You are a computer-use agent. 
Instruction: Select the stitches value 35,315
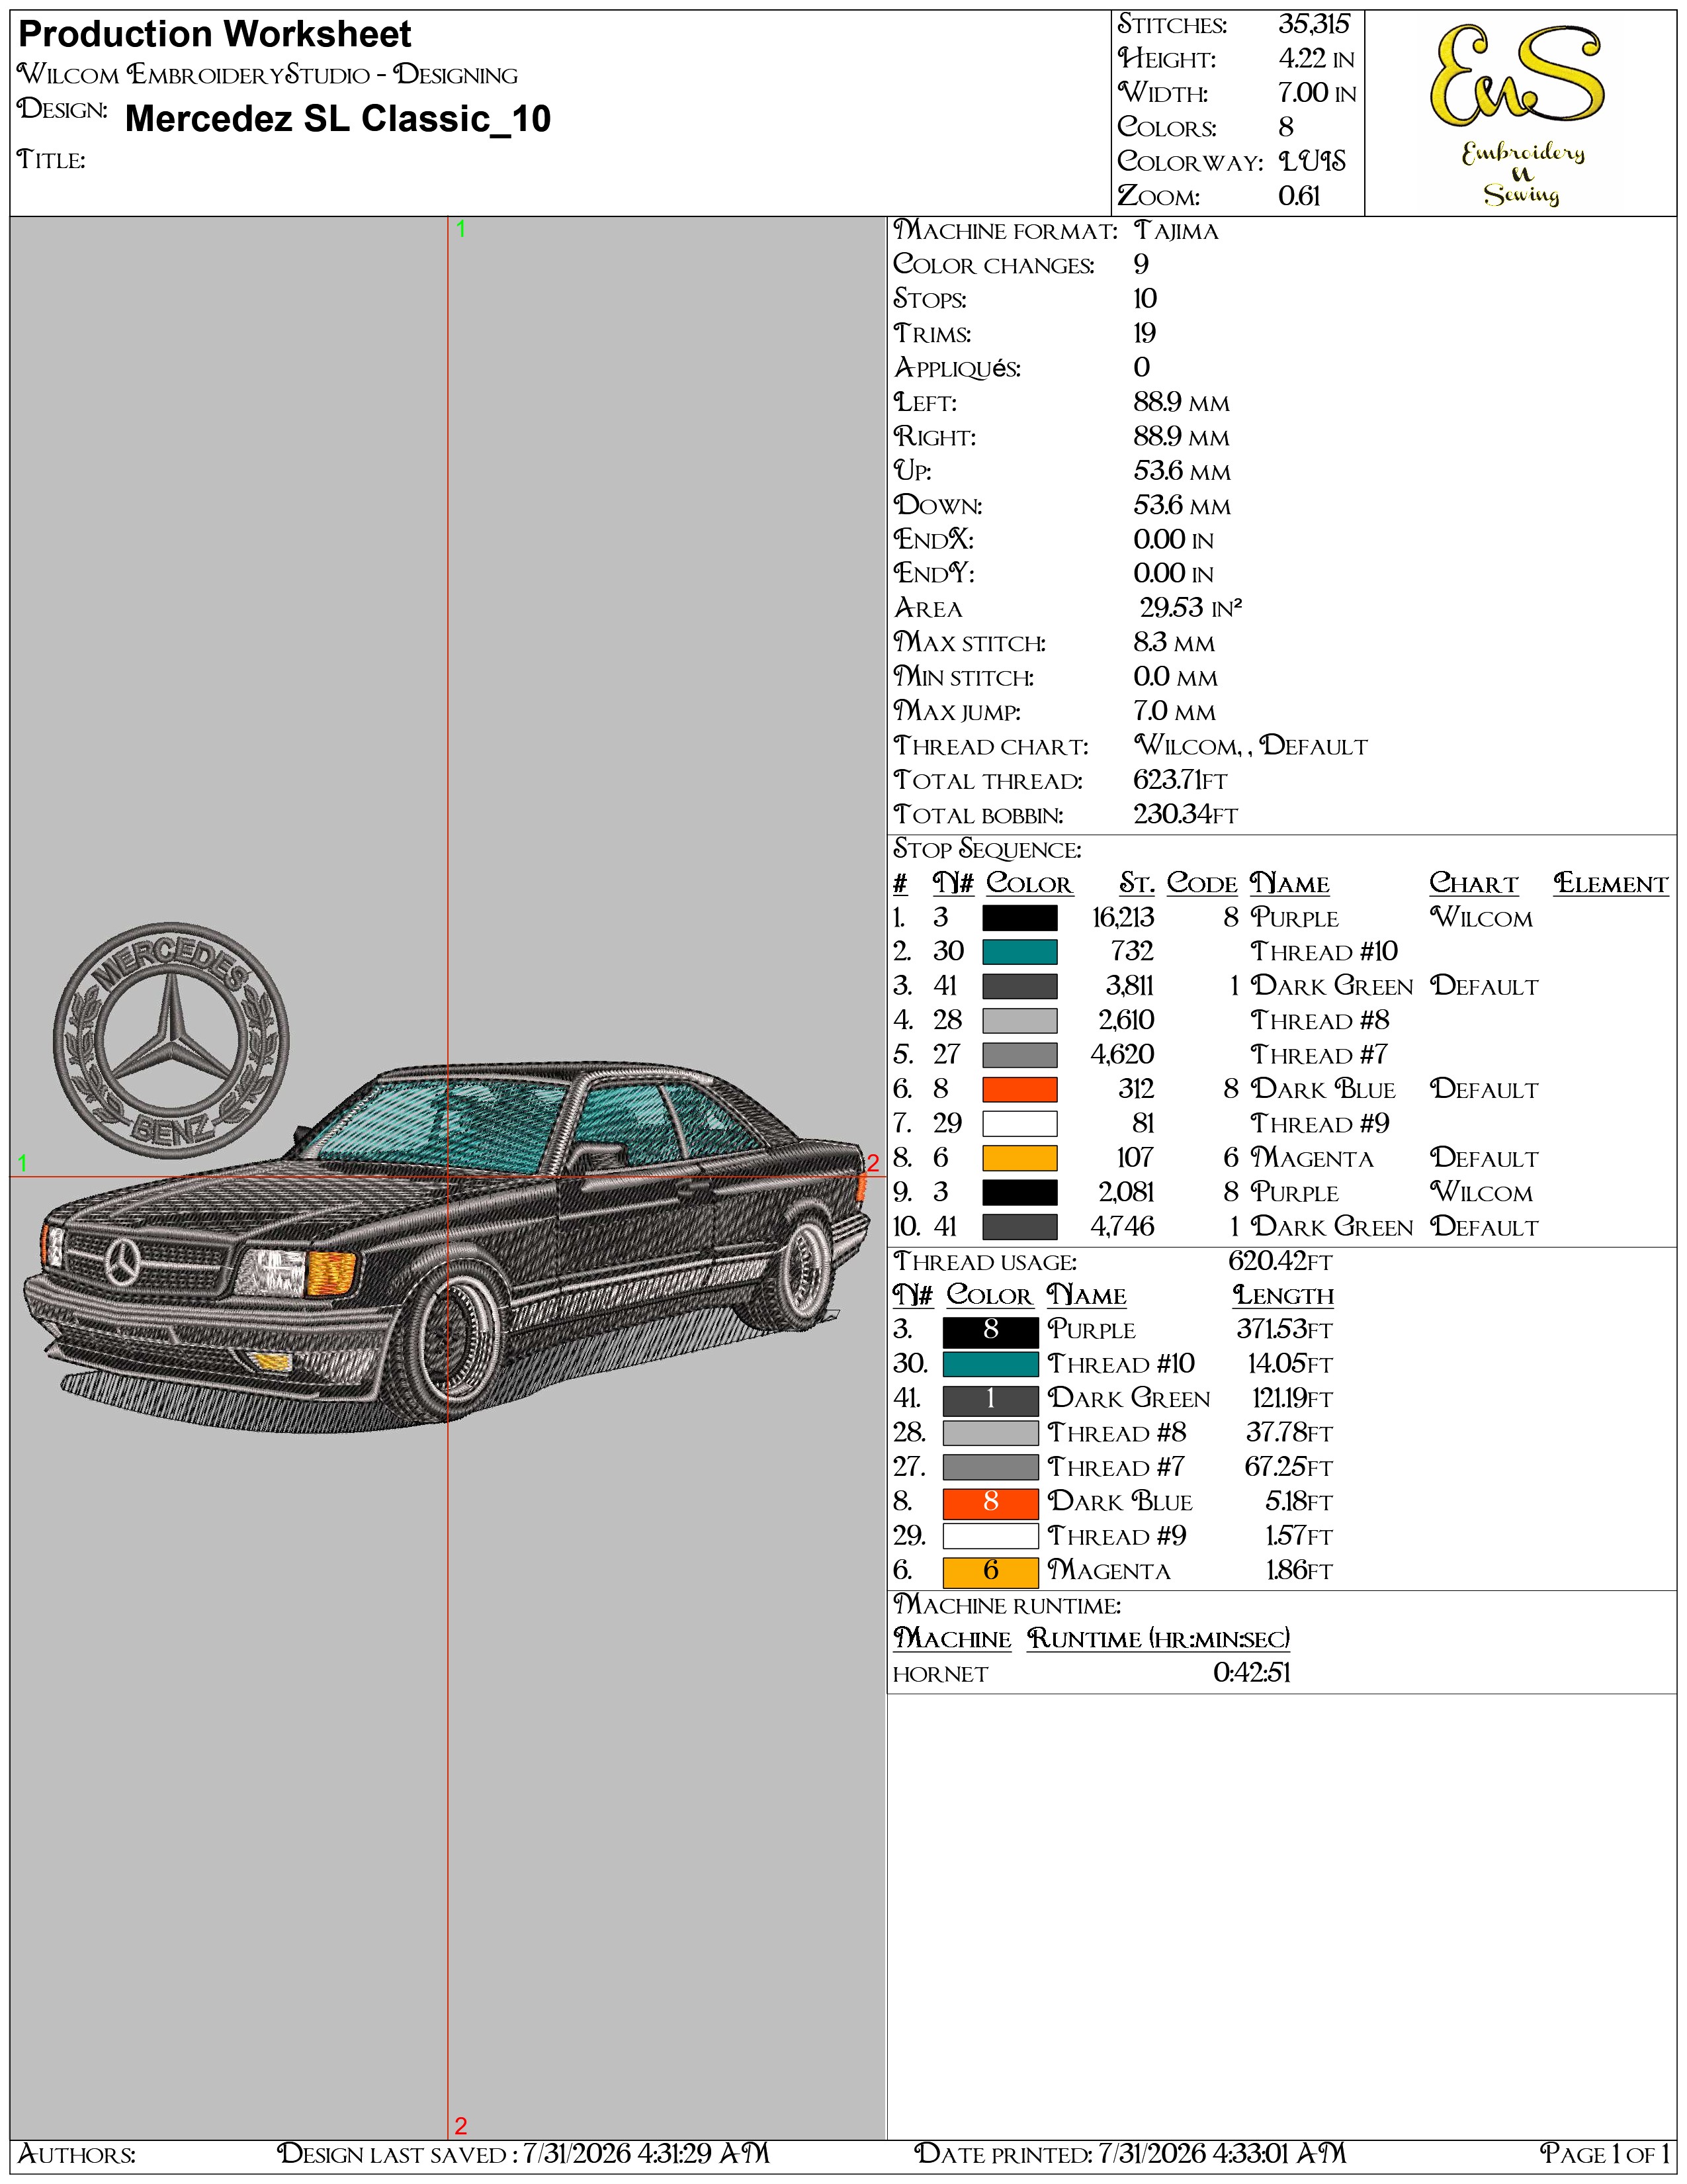[x=1315, y=25]
